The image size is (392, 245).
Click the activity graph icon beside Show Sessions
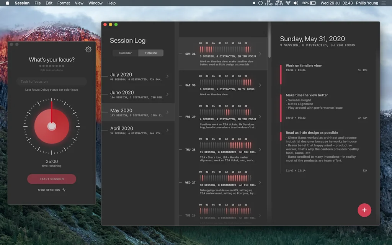click(x=64, y=190)
